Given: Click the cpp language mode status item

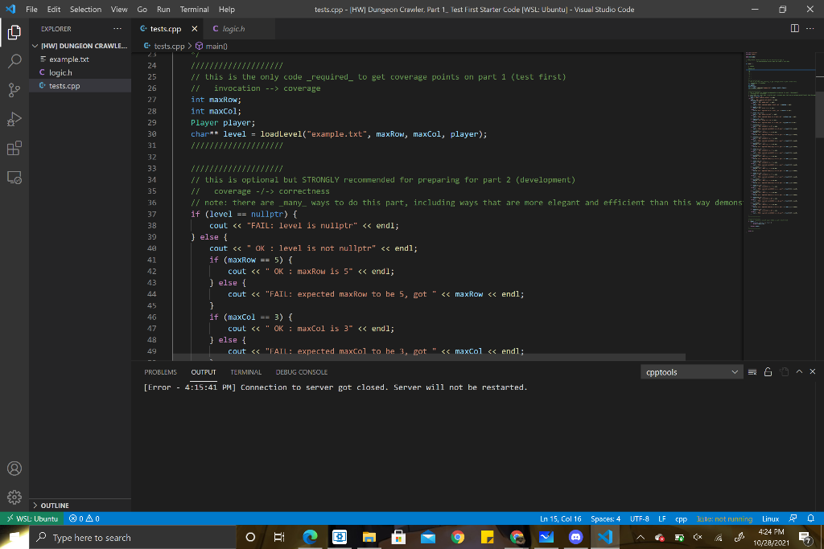Looking at the screenshot, I should [681, 518].
